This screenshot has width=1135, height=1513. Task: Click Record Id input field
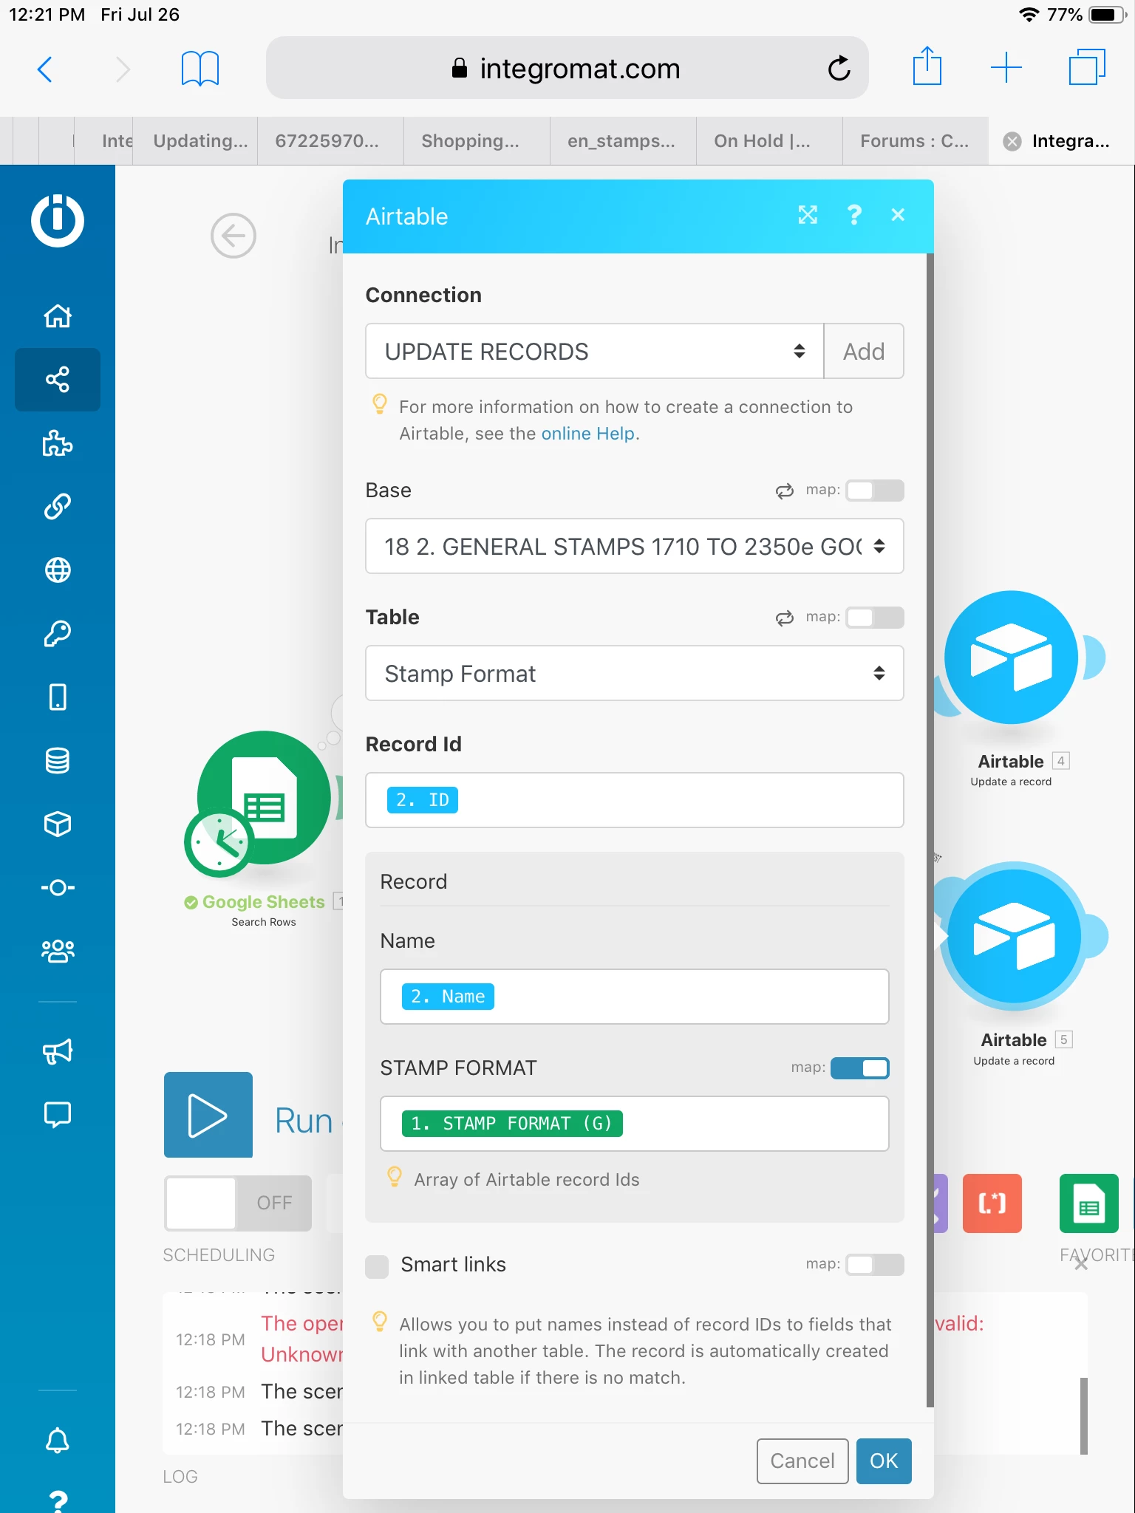(x=635, y=800)
